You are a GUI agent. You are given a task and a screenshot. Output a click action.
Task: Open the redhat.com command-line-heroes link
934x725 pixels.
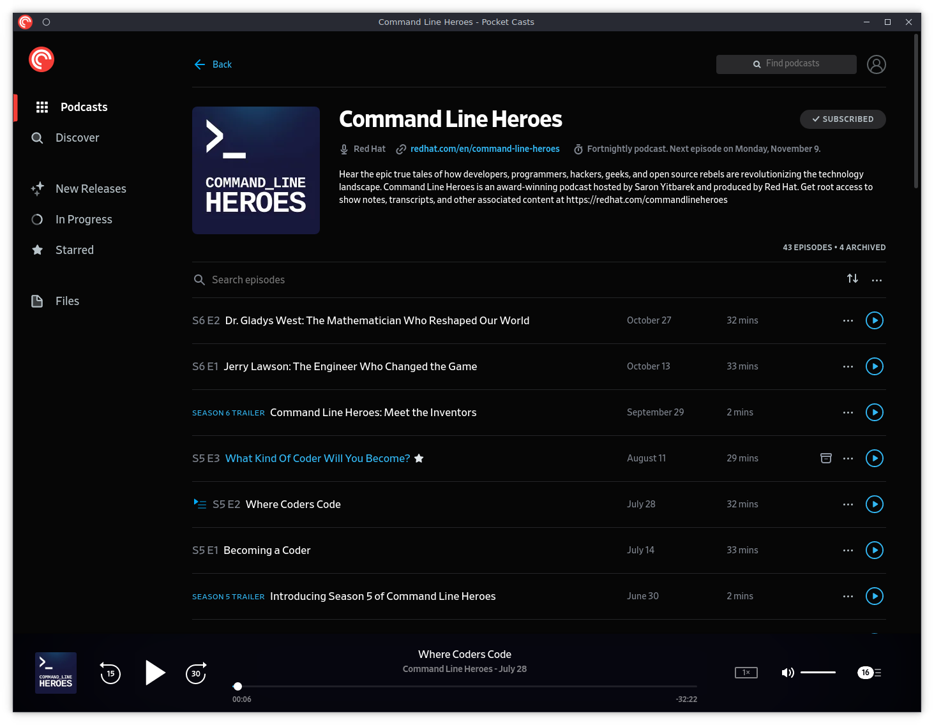[x=485, y=149]
